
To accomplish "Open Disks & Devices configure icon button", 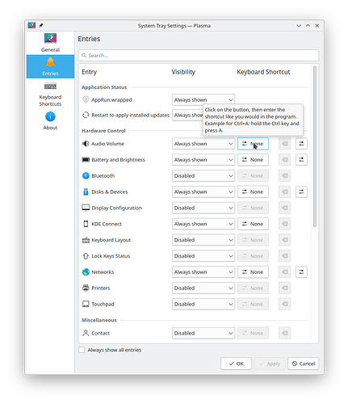I will pyautogui.click(x=301, y=191).
